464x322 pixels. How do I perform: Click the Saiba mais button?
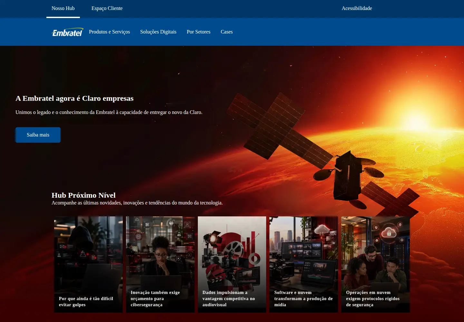click(x=38, y=135)
